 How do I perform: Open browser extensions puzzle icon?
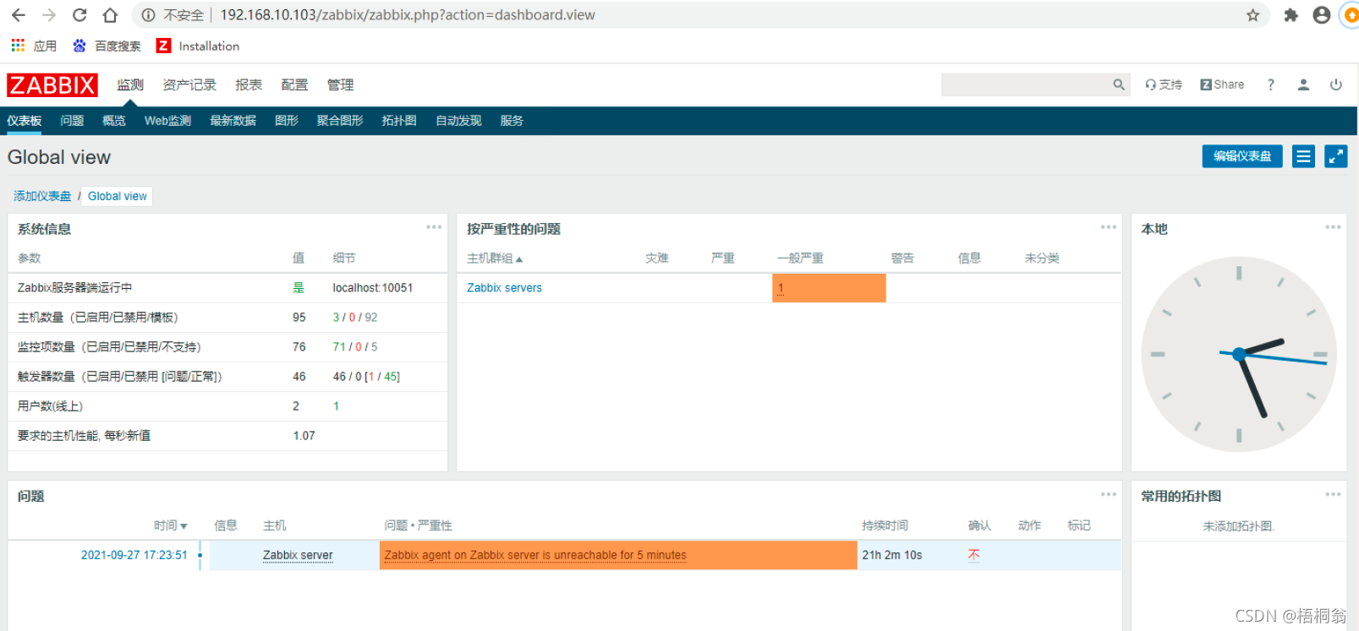(x=1291, y=15)
